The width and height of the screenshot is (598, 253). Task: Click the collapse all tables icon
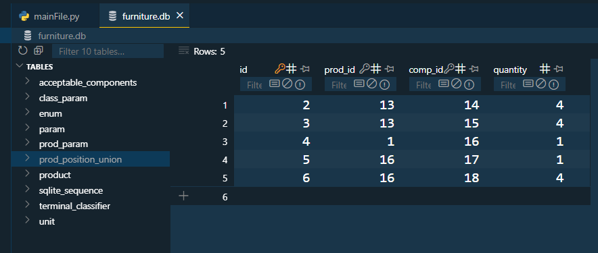pyautogui.click(x=39, y=50)
